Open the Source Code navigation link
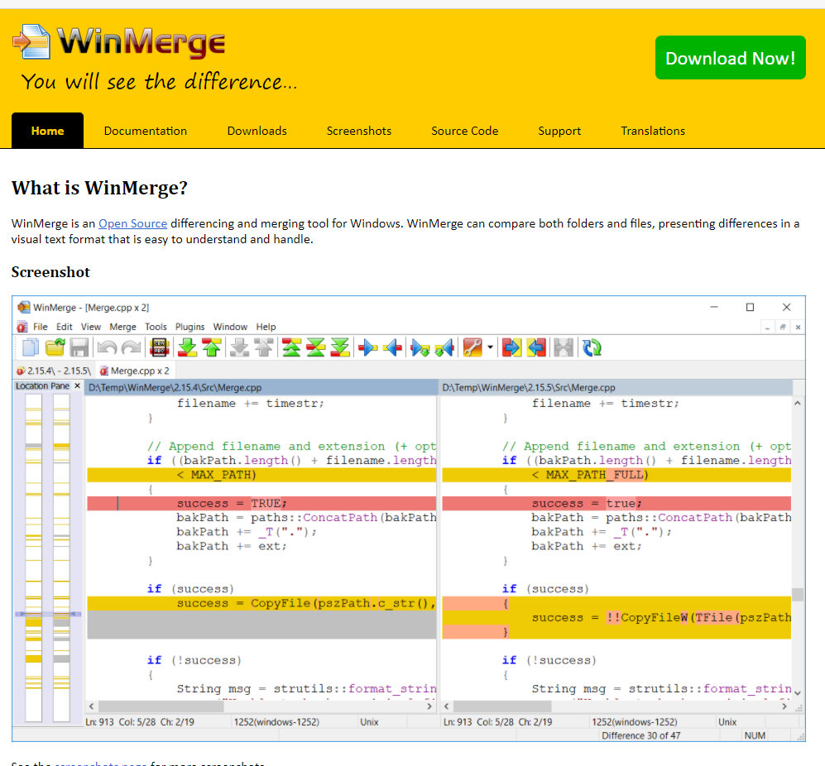The image size is (825, 766). pyautogui.click(x=464, y=131)
